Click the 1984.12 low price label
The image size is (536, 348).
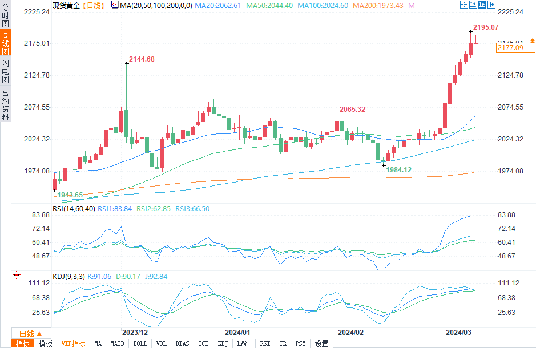coord(398,170)
